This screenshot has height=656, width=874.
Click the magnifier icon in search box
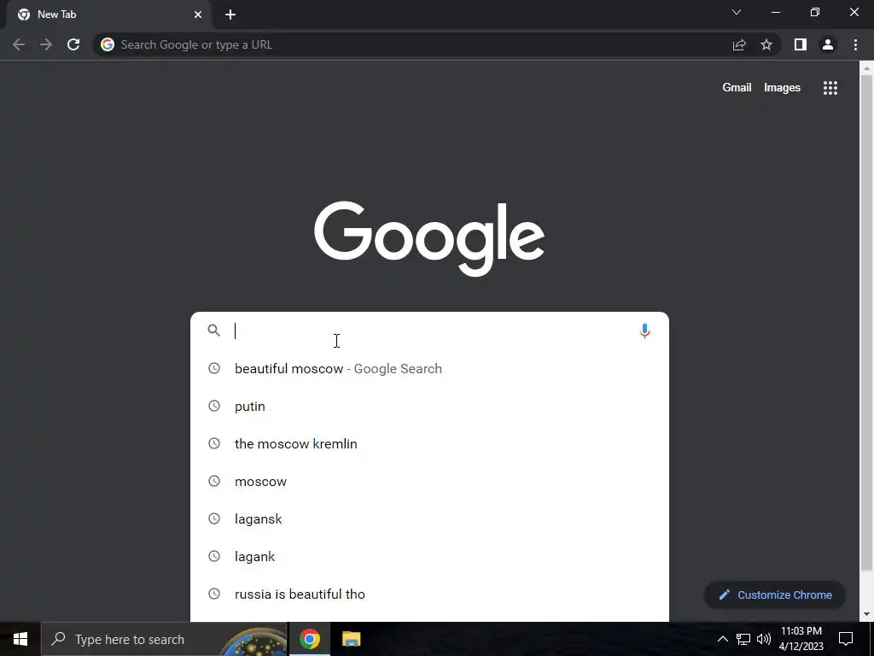[x=214, y=331]
